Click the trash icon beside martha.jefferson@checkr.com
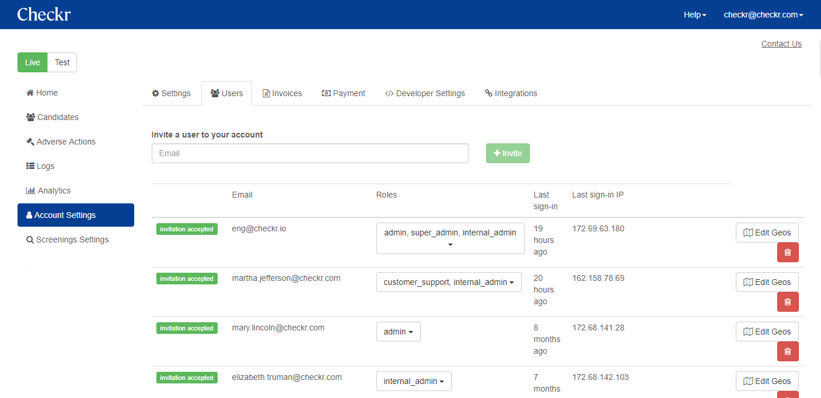Image resolution: width=821 pixels, height=398 pixels. 788,301
